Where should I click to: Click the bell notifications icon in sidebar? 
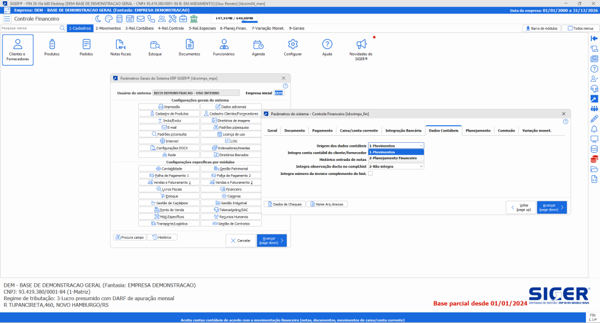pyautogui.click(x=594, y=129)
